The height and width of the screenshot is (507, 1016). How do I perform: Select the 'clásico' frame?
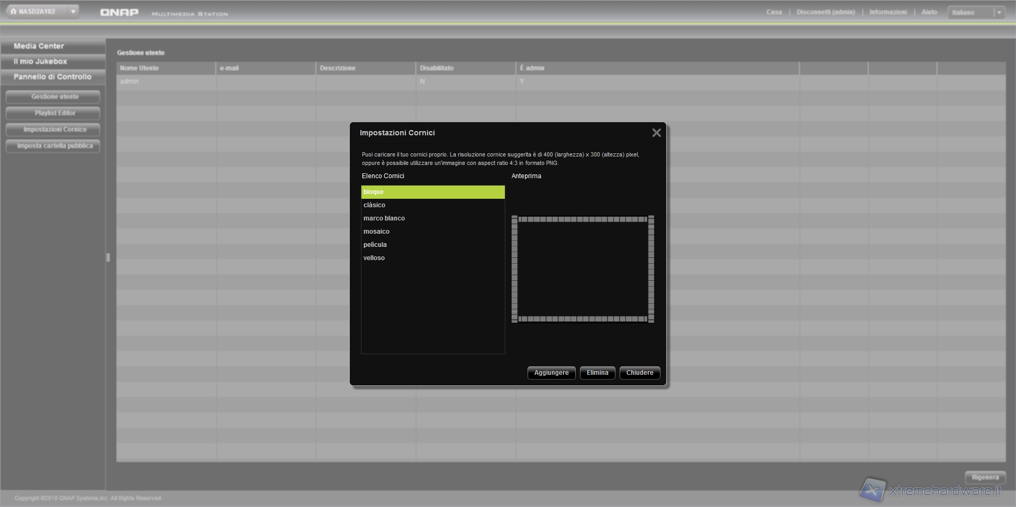[375, 205]
